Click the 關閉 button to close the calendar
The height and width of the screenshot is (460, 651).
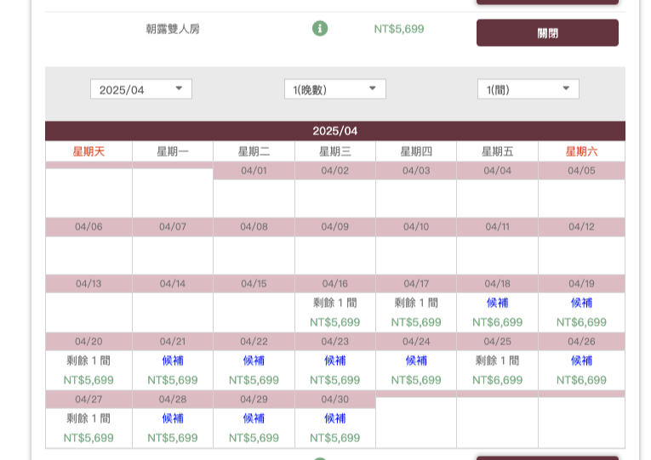pos(547,33)
